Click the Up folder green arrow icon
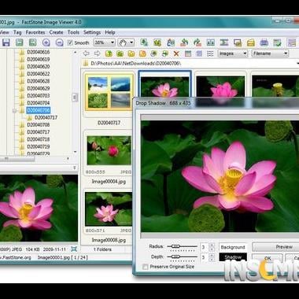 [109, 54]
